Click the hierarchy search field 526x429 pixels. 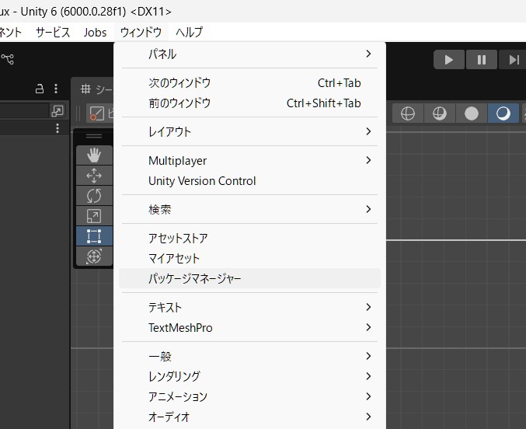click(24, 111)
